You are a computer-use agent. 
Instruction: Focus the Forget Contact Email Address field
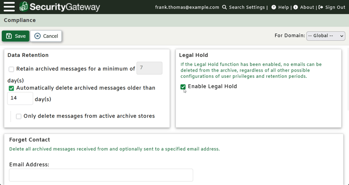coord(101,175)
